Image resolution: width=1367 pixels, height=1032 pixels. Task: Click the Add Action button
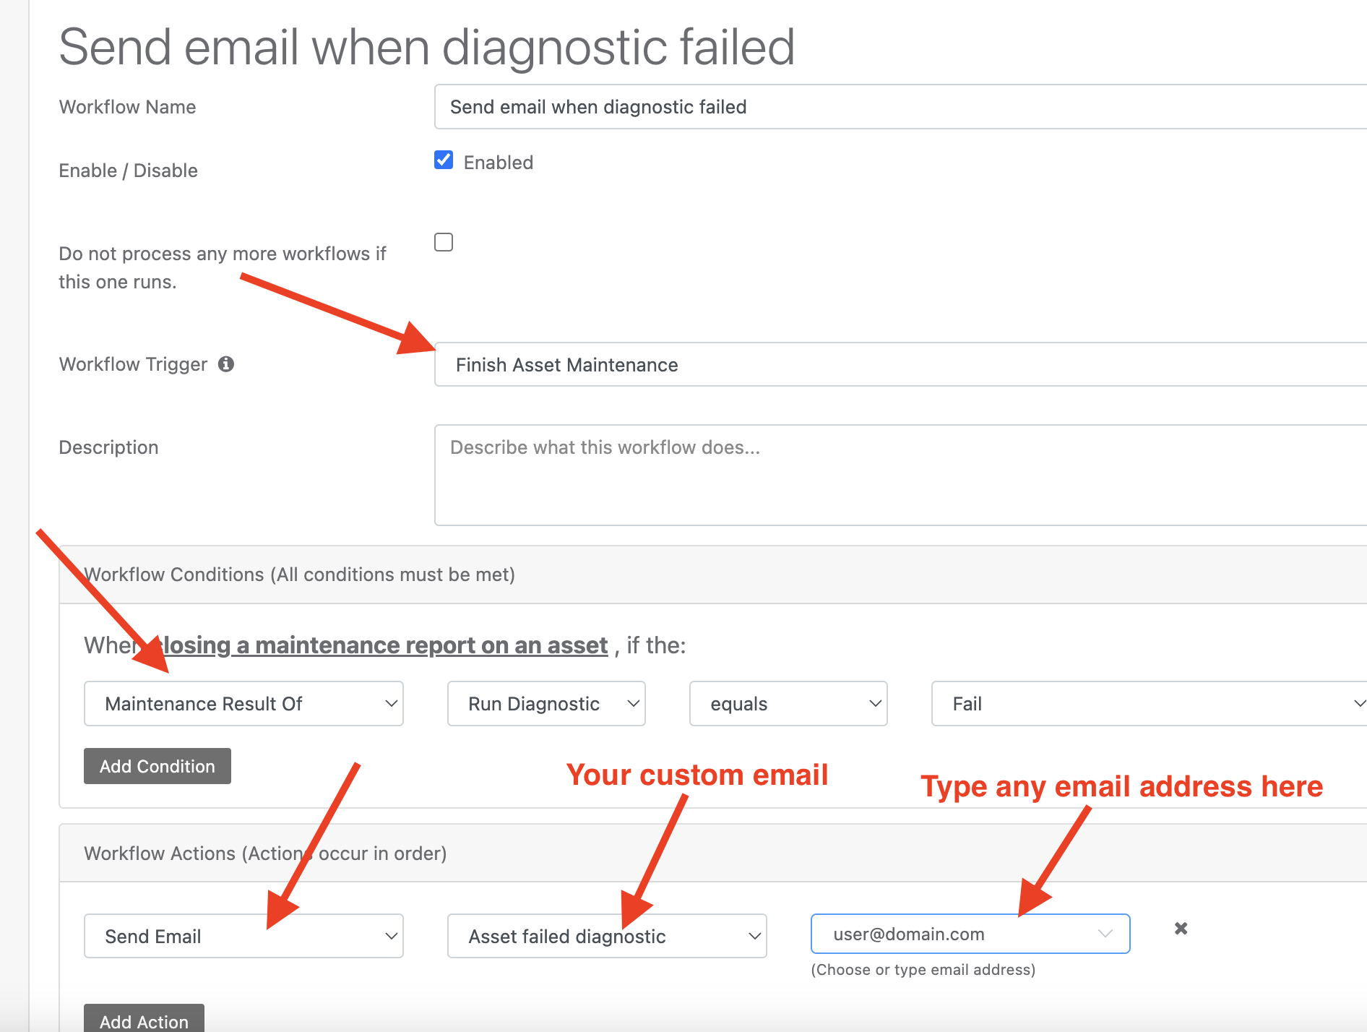point(144,1020)
